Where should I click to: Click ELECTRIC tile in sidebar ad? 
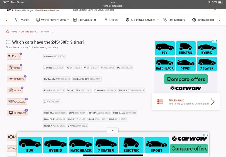coord(186,48)
